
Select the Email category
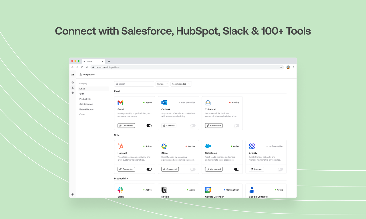coord(94,89)
